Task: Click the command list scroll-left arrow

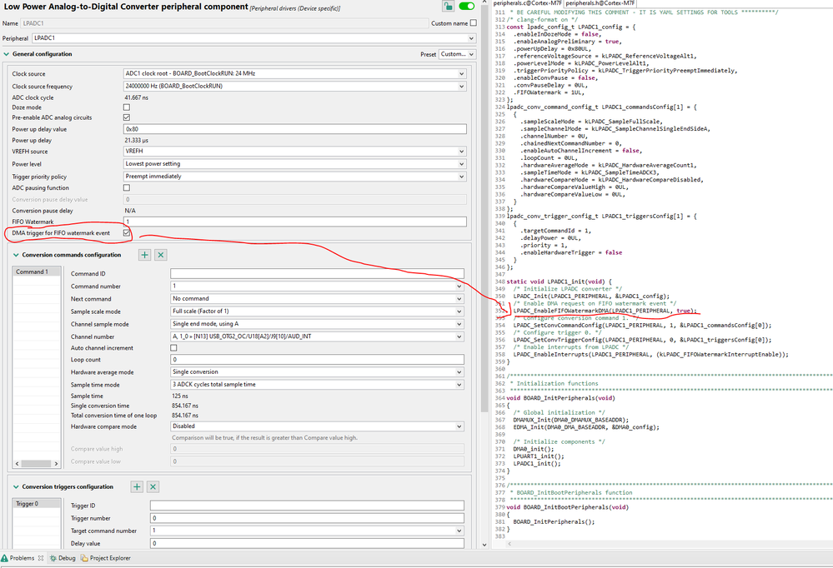Action: click(x=17, y=463)
